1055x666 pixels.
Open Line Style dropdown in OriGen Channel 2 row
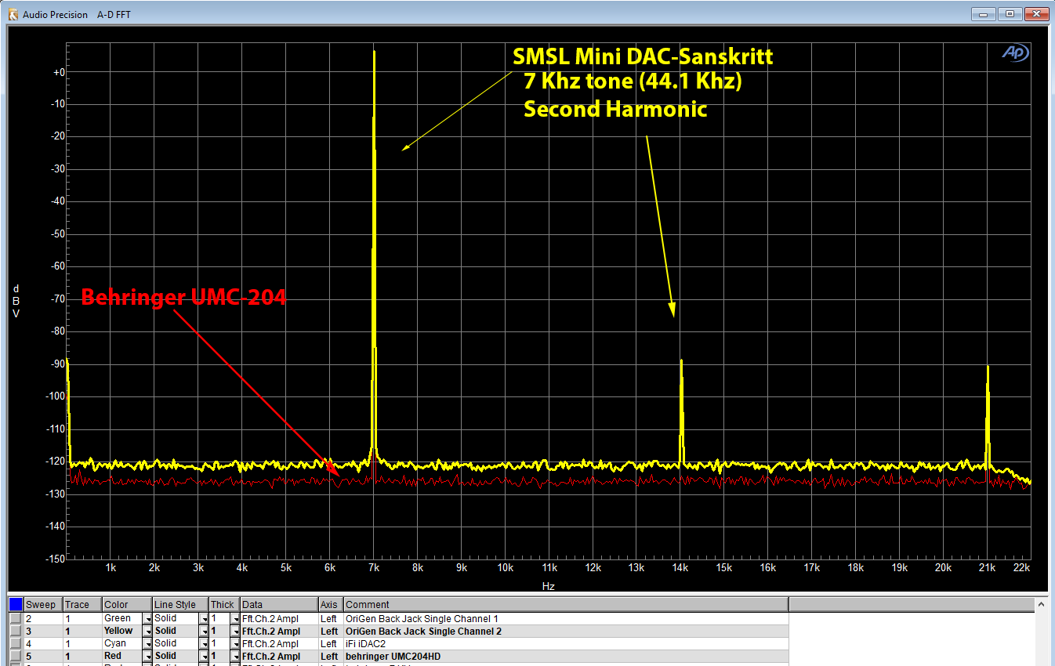(204, 632)
